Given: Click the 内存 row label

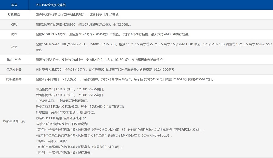Looking at the screenshot, I should (x=14, y=34).
